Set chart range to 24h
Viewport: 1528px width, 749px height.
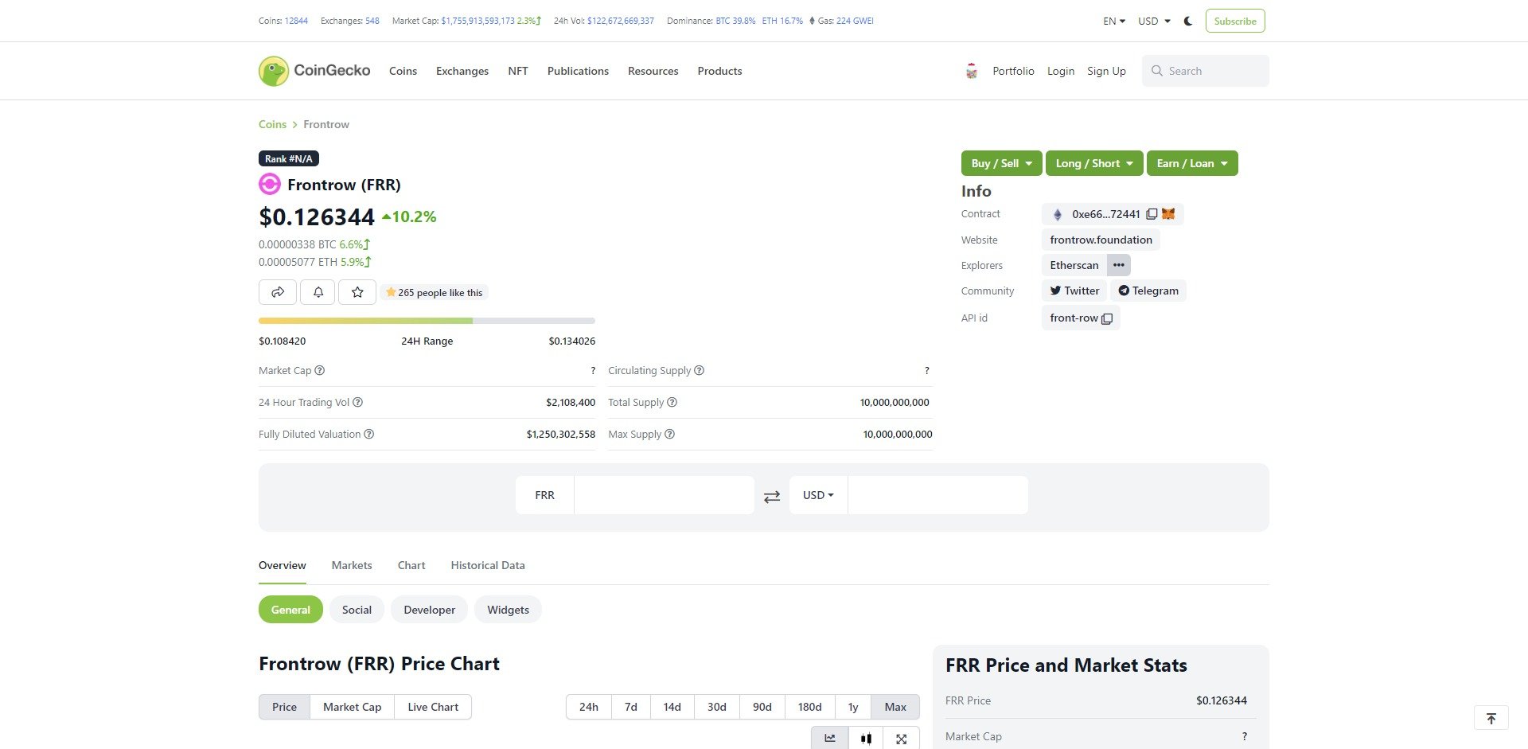coord(589,707)
